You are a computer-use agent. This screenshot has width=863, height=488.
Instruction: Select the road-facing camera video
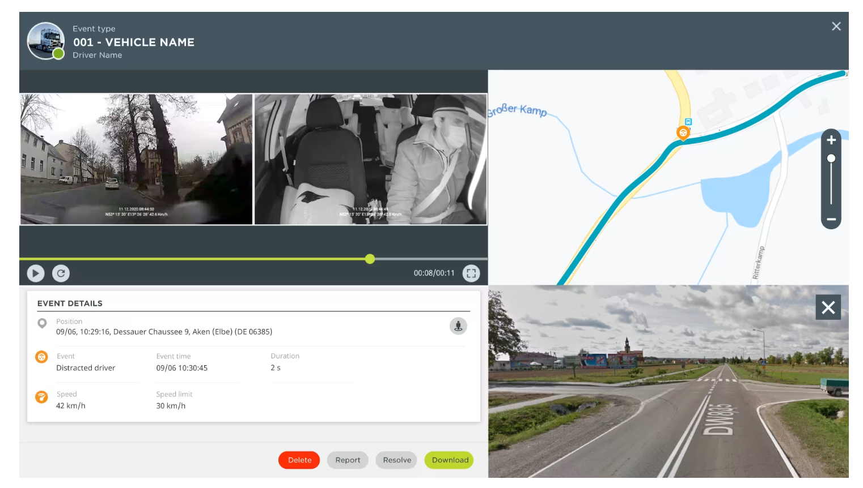136,159
